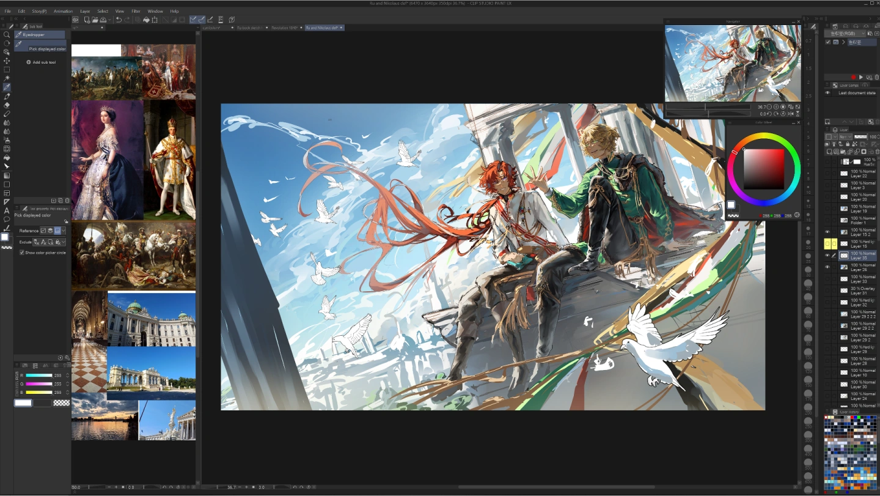The height and width of the screenshot is (496, 880).
Task: Select the Pen tool
Action: 7,96
